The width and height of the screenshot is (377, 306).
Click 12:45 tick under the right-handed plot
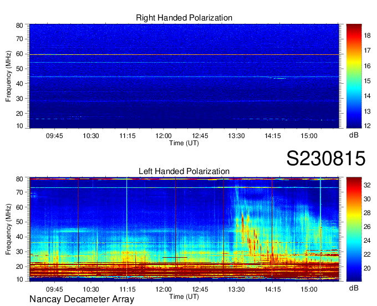(200, 136)
